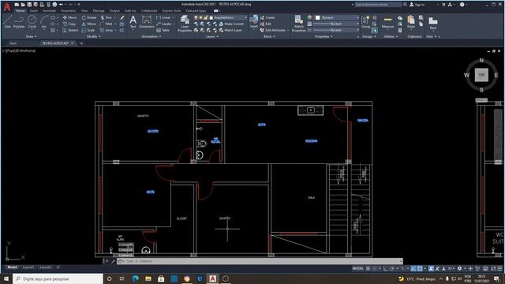Toggle ortho mode in status bar
This screenshot has width=505, height=284.
(x=386, y=268)
